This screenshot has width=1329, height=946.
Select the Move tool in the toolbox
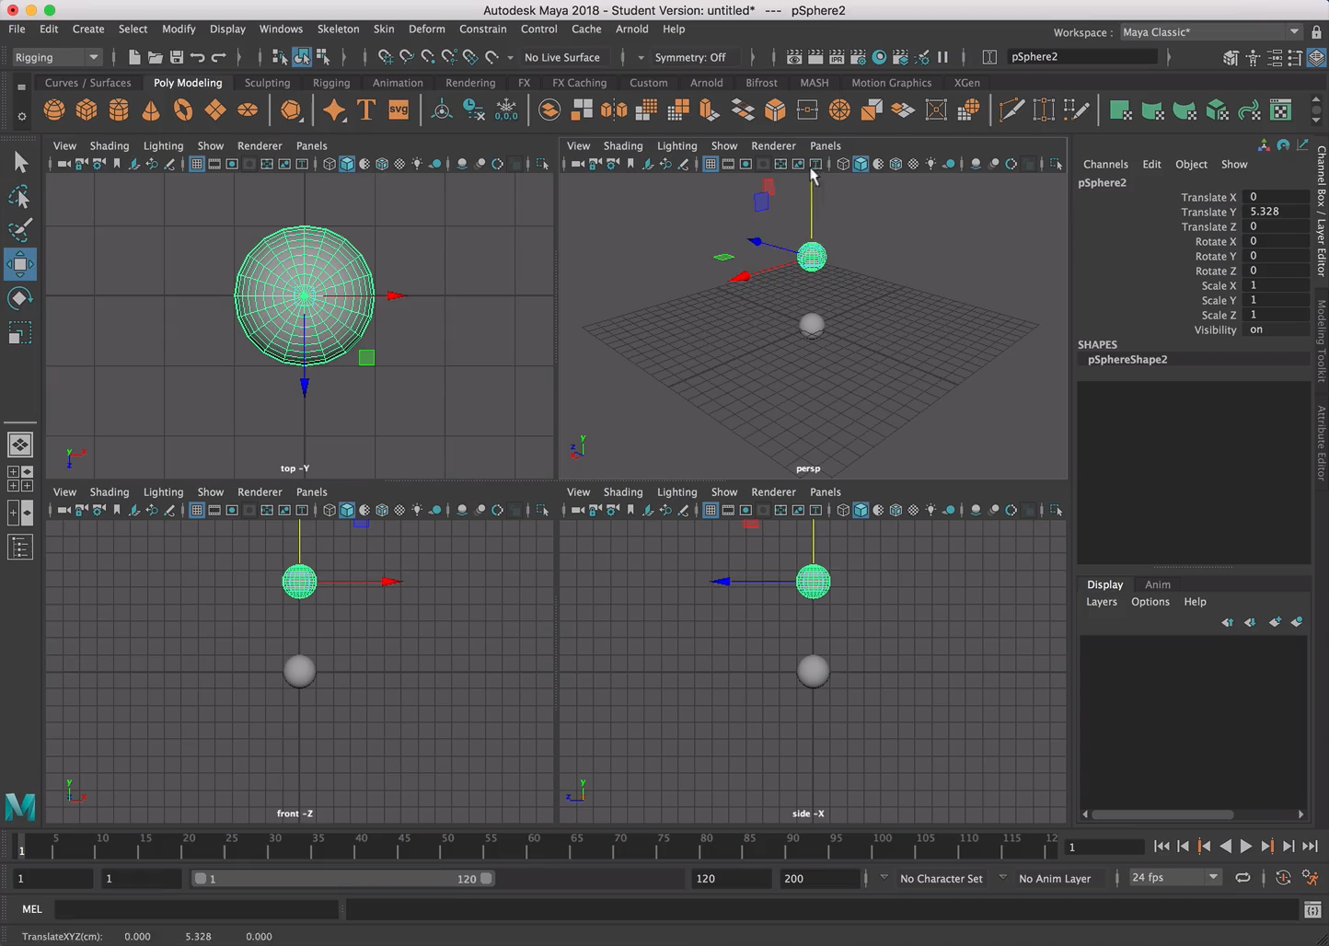[x=19, y=265]
